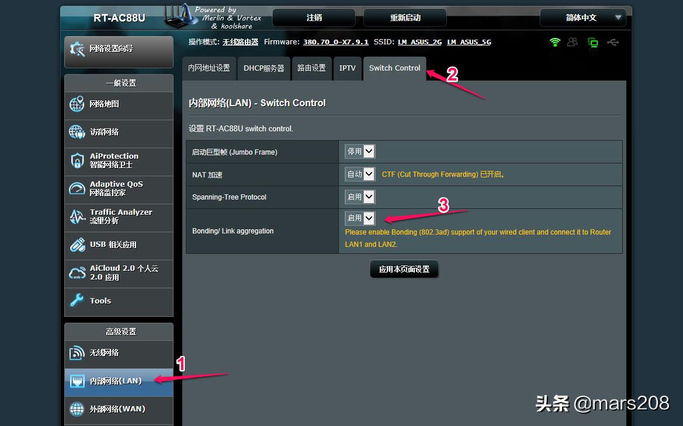Screen dimensions: 683x426
Task: Open 网络地图 menu item
Action: coord(119,104)
